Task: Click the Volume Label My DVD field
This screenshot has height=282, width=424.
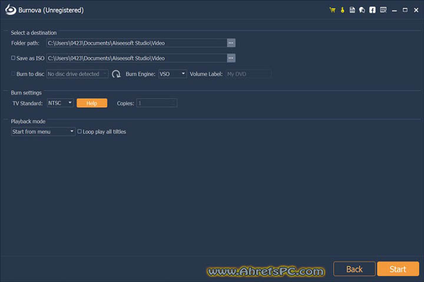Action: point(249,74)
